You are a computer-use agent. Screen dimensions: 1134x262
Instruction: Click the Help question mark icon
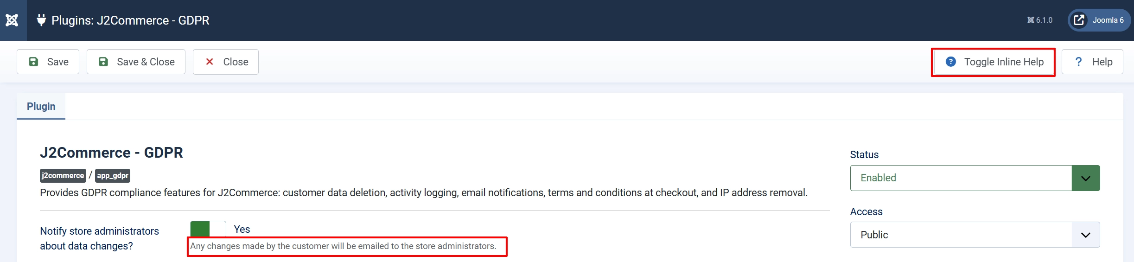pos(1078,62)
